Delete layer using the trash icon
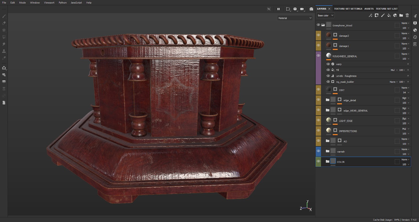Viewport: 419px width, 222px height. tap(407, 15)
